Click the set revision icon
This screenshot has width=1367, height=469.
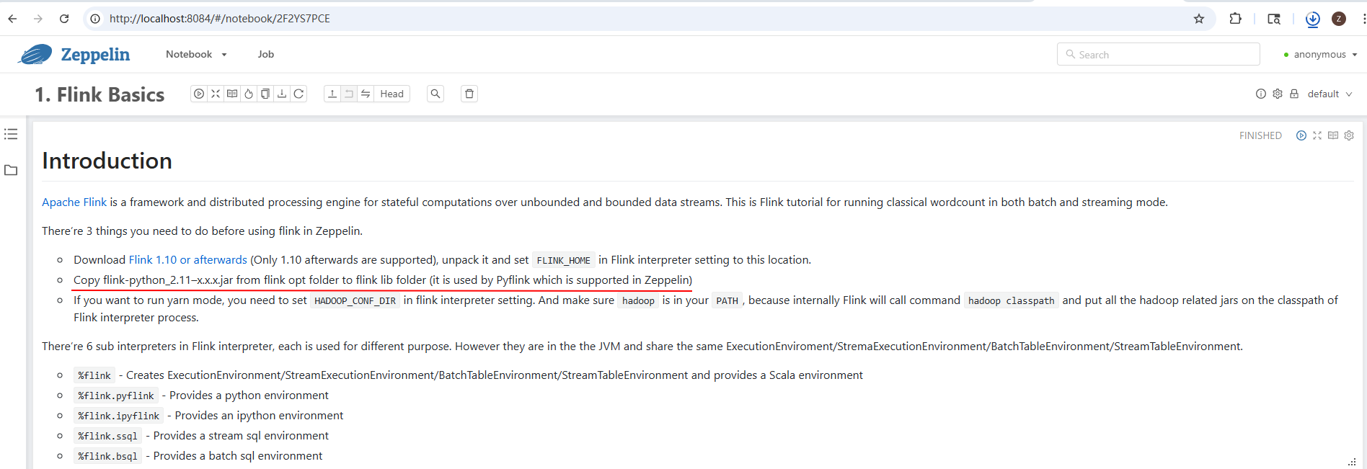click(x=349, y=94)
